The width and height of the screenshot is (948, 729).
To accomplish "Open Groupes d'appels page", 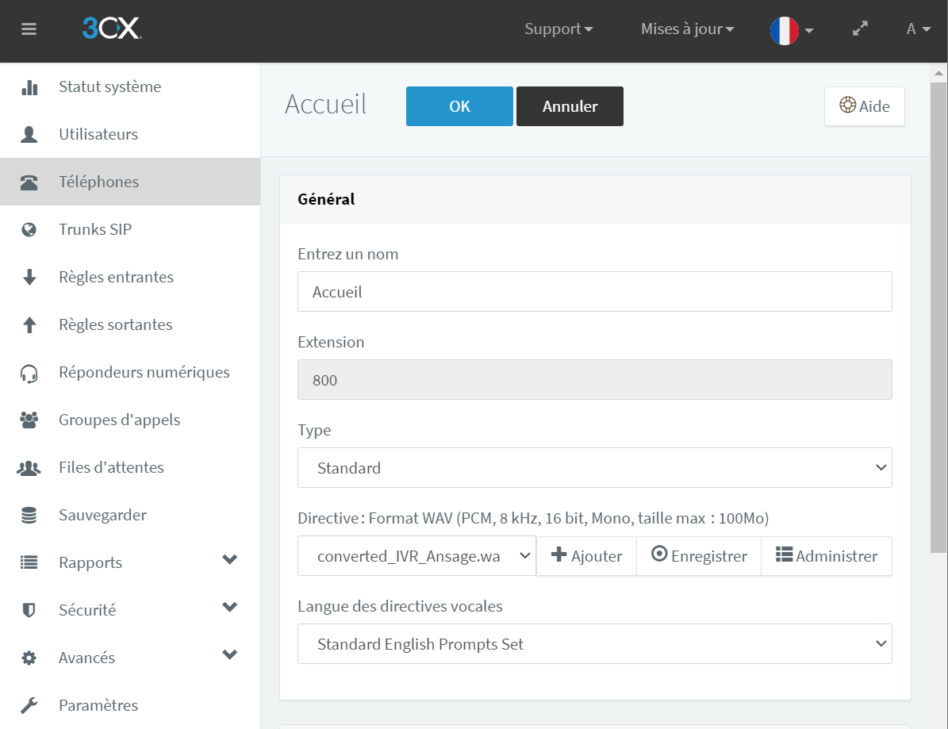I will click(130, 420).
